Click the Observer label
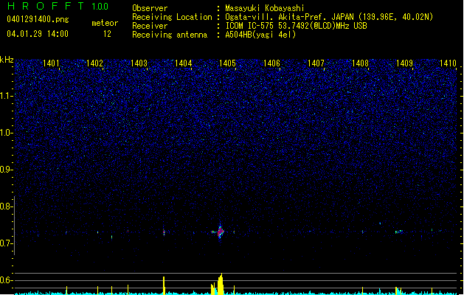This screenshot has height=295, width=464. point(150,8)
